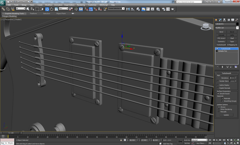Enable the Isoline Display checkbox
Image resolution: width=240 pixels, height=145 pixels.
(218, 85)
